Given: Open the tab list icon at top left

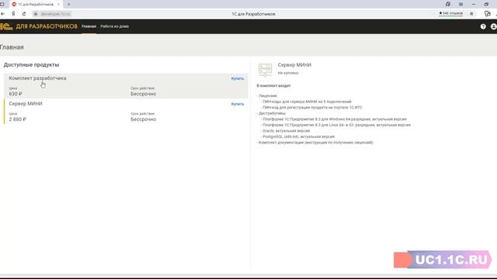Looking at the screenshot, I should click(x=2, y=4).
